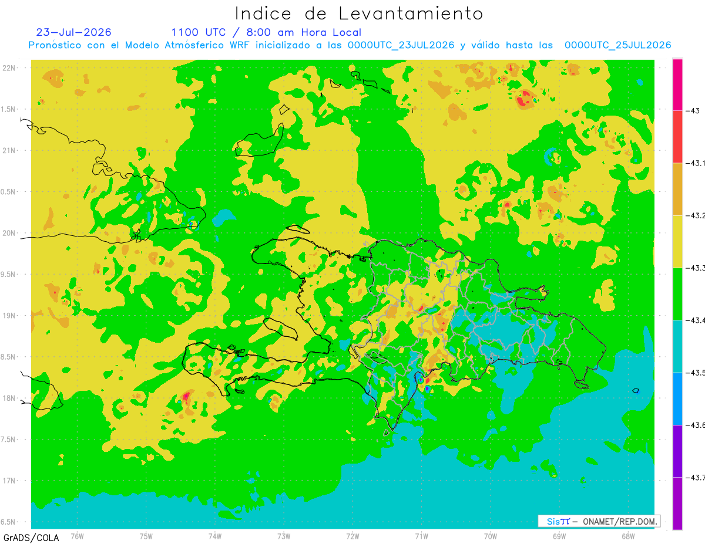Select the bottom purple colorbar segment
Image resolution: width=705 pixels, height=544 pixels.
click(677, 503)
